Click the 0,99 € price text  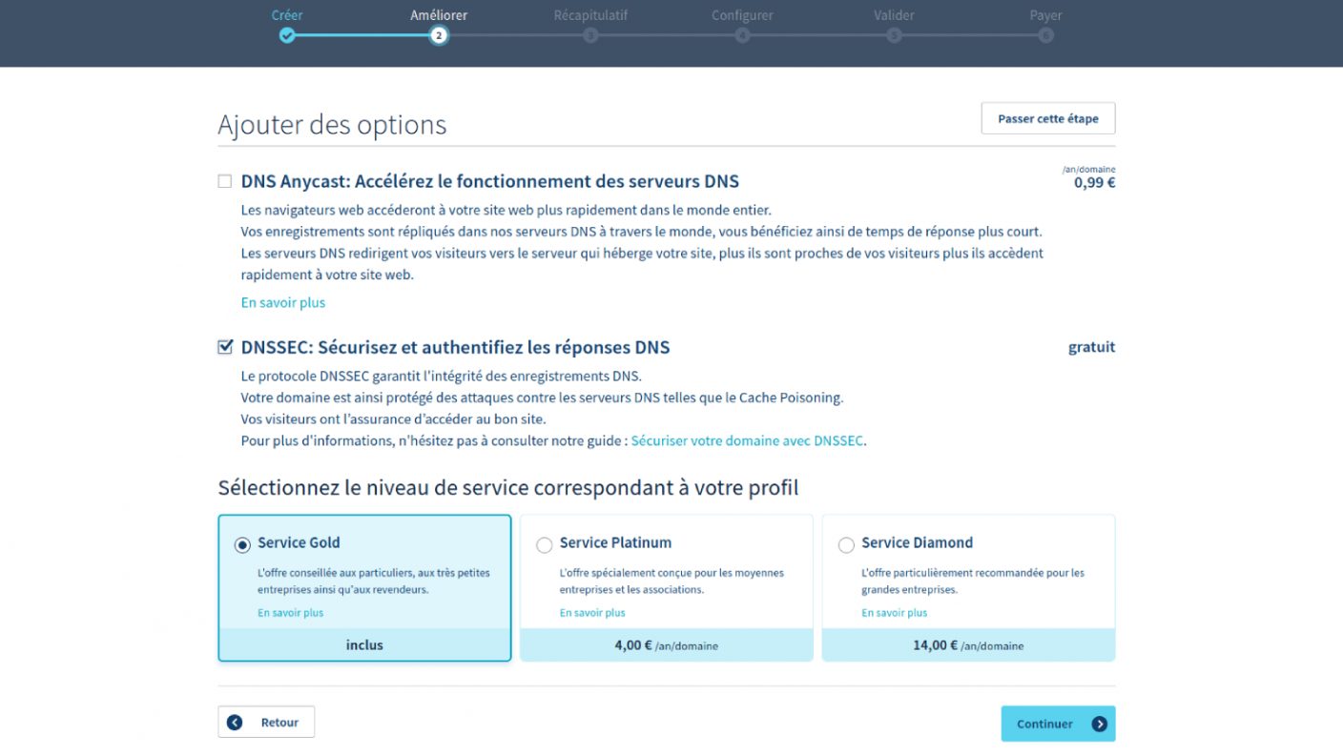[1094, 182]
